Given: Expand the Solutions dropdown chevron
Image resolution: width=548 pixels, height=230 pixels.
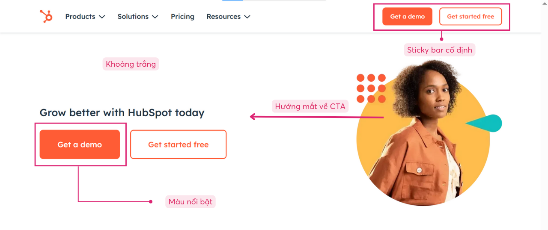Looking at the screenshot, I should 155,17.
